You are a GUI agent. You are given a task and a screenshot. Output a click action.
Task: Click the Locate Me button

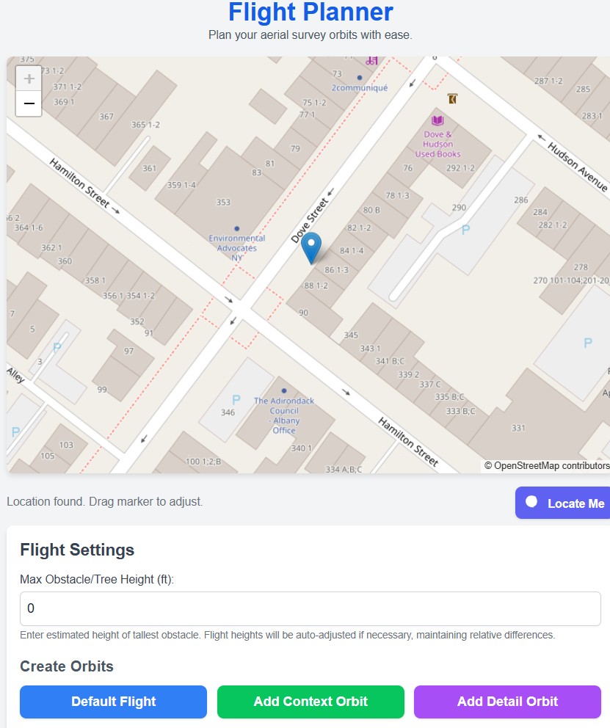(x=563, y=503)
